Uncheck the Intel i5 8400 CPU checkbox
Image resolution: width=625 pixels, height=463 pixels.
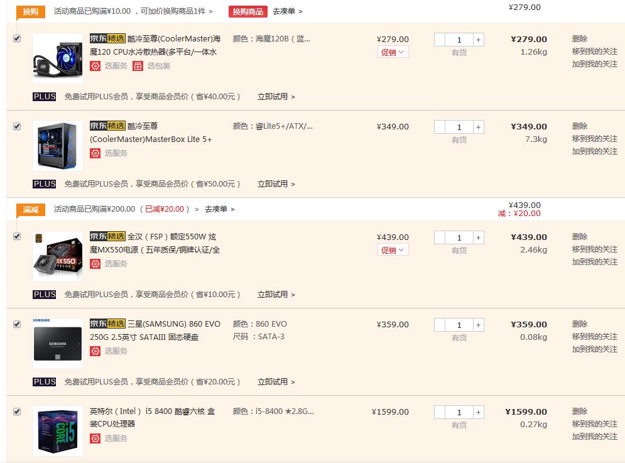click(x=17, y=411)
